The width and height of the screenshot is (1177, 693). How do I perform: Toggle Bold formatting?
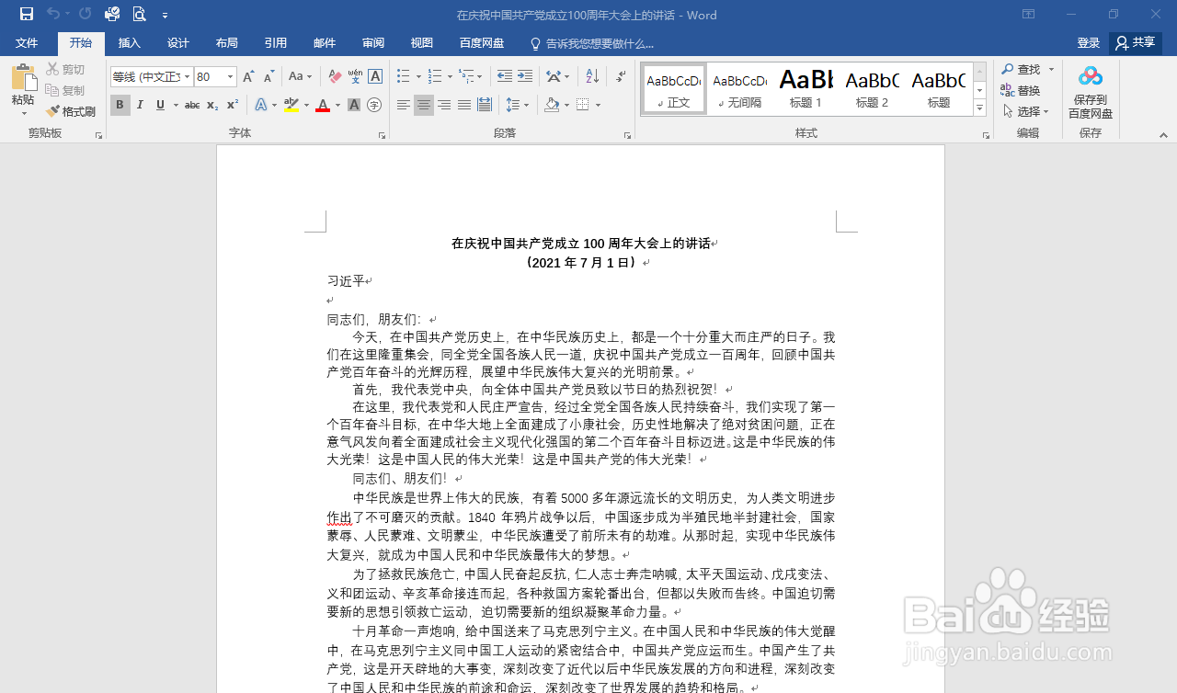[120, 105]
